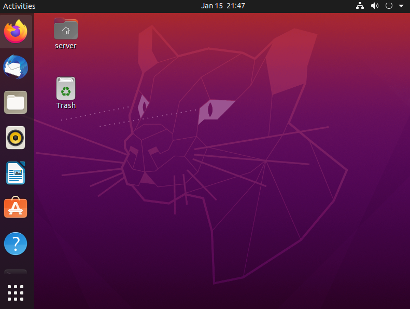
Task: Open Ubuntu Software store icon
Action: click(16, 207)
